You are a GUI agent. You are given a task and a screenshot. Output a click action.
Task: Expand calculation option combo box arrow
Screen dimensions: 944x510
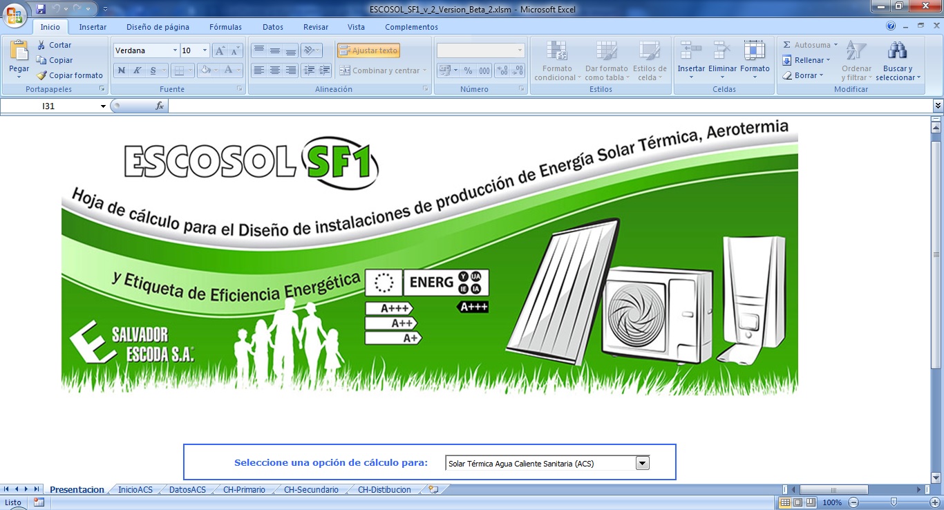tap(643, 463)
